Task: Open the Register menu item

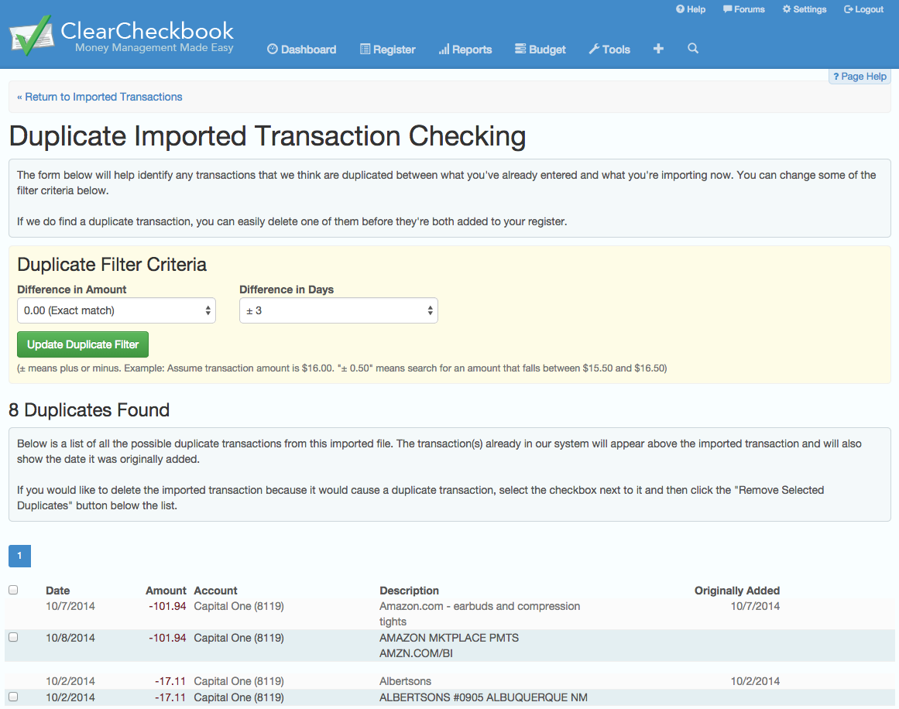Action: tap(387, 50)
